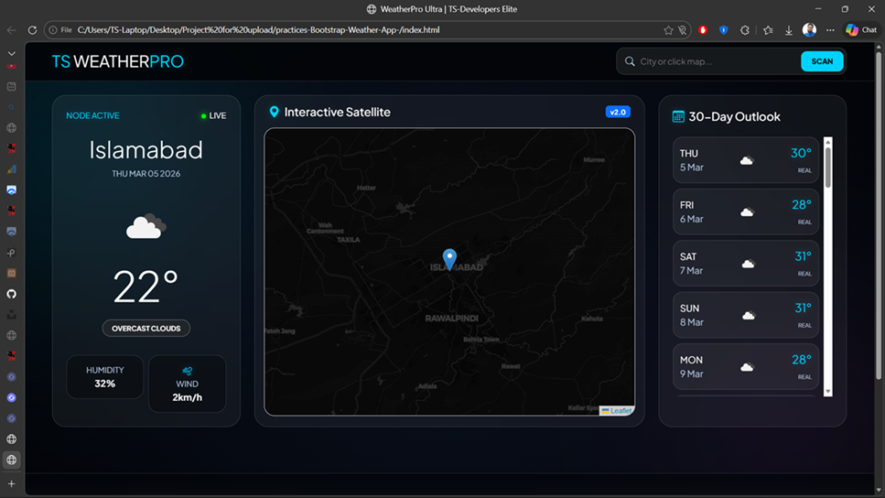Open the Extensions puzzle icon
This screenshot has width=885, height=498.
745,30
